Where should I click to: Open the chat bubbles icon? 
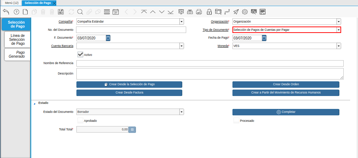[98, 12]
